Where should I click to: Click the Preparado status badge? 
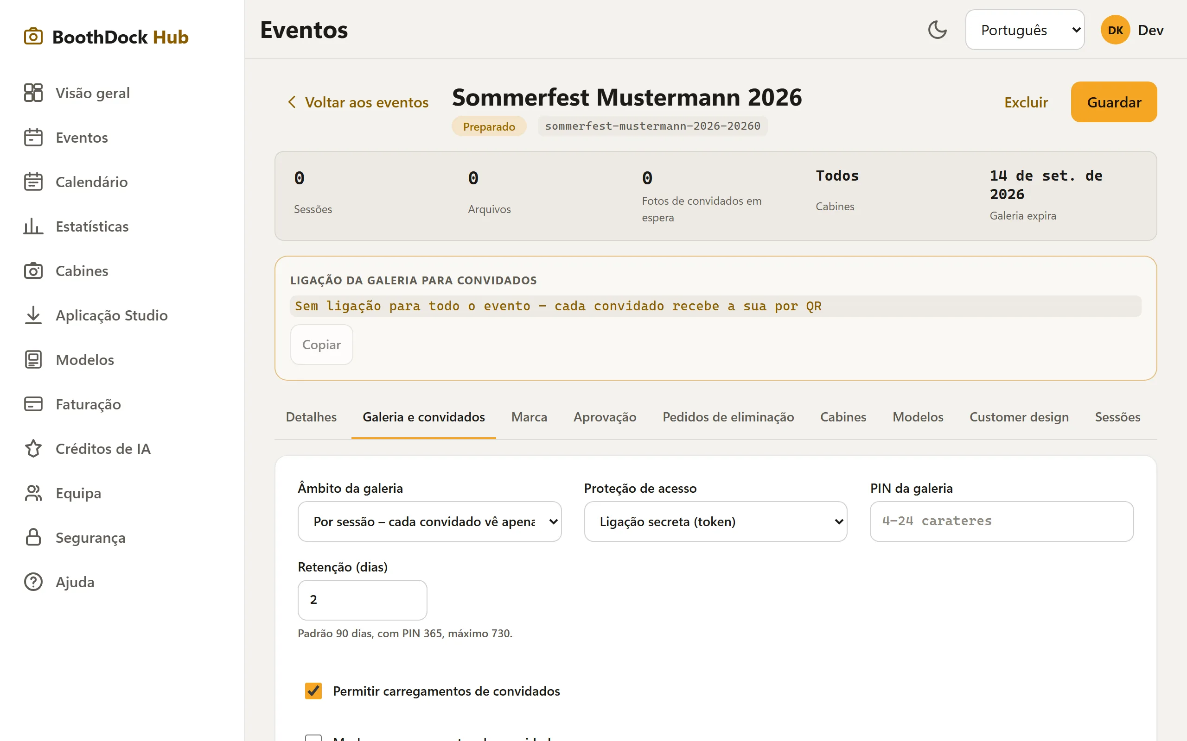coord(489,126)
